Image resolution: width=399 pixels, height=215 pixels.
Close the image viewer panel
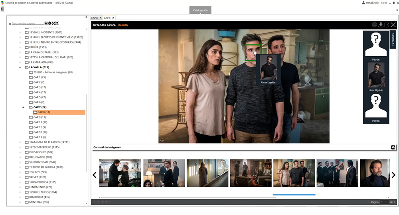tap(393, 25)
